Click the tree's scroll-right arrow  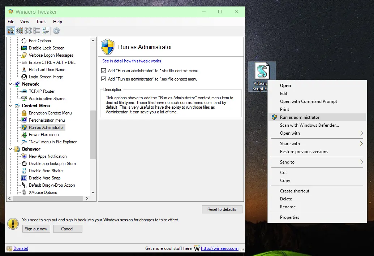click(87, 198)
